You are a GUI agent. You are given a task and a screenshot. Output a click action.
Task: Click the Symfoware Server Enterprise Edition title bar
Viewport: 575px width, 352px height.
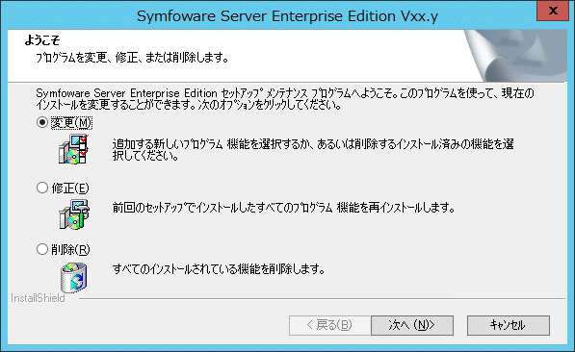tap(287, 16)
